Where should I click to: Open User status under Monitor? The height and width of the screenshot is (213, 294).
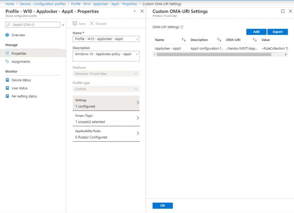(x=20, y=88)
